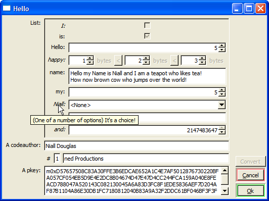Close the Hello window
Viewport: 269px width, 201px height.
[260, 8]
